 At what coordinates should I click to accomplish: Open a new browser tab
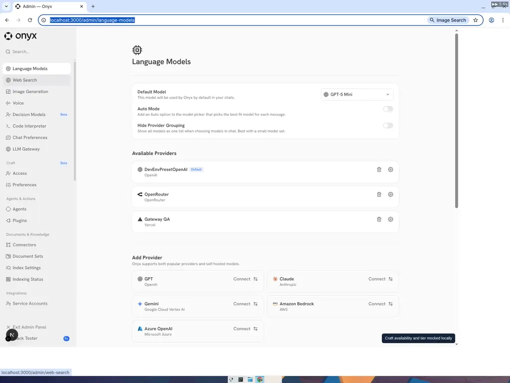point(93,6)
